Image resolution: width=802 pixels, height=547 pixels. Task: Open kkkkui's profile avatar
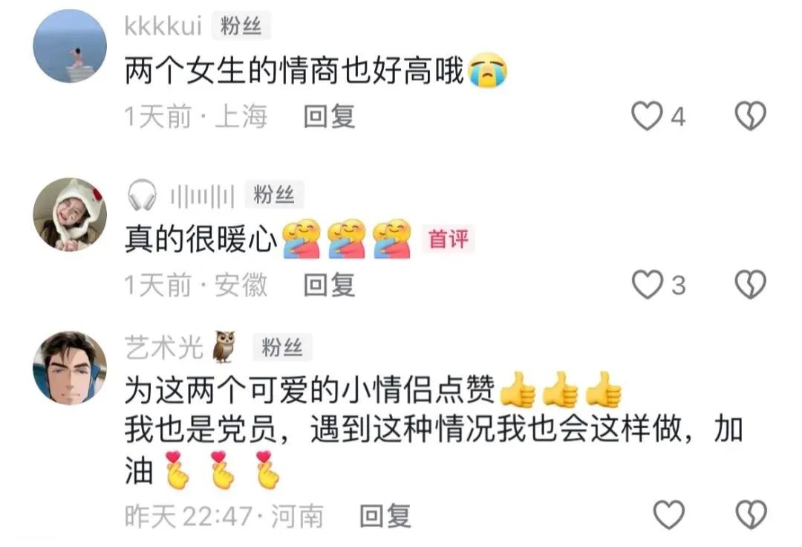70,45
